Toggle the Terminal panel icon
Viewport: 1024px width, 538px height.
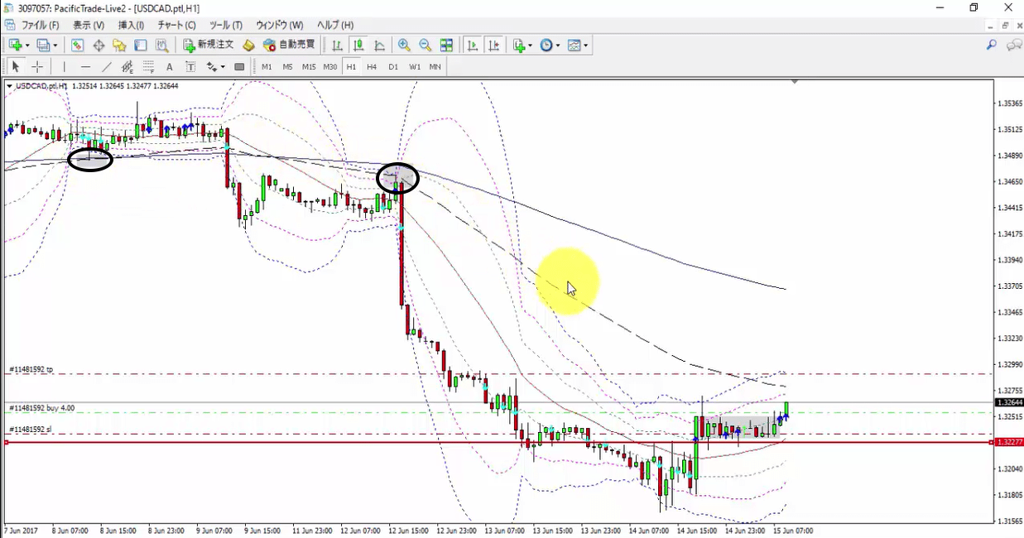141,46
